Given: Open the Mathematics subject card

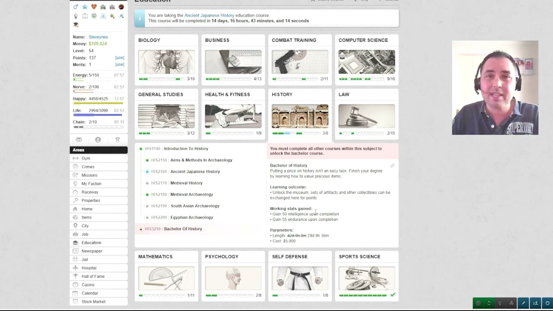Looking at the screenshot, I should coord(166,276).
